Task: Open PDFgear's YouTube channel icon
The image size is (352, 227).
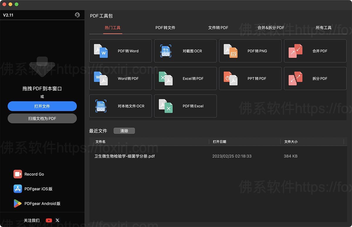Action: pos(49,220)
